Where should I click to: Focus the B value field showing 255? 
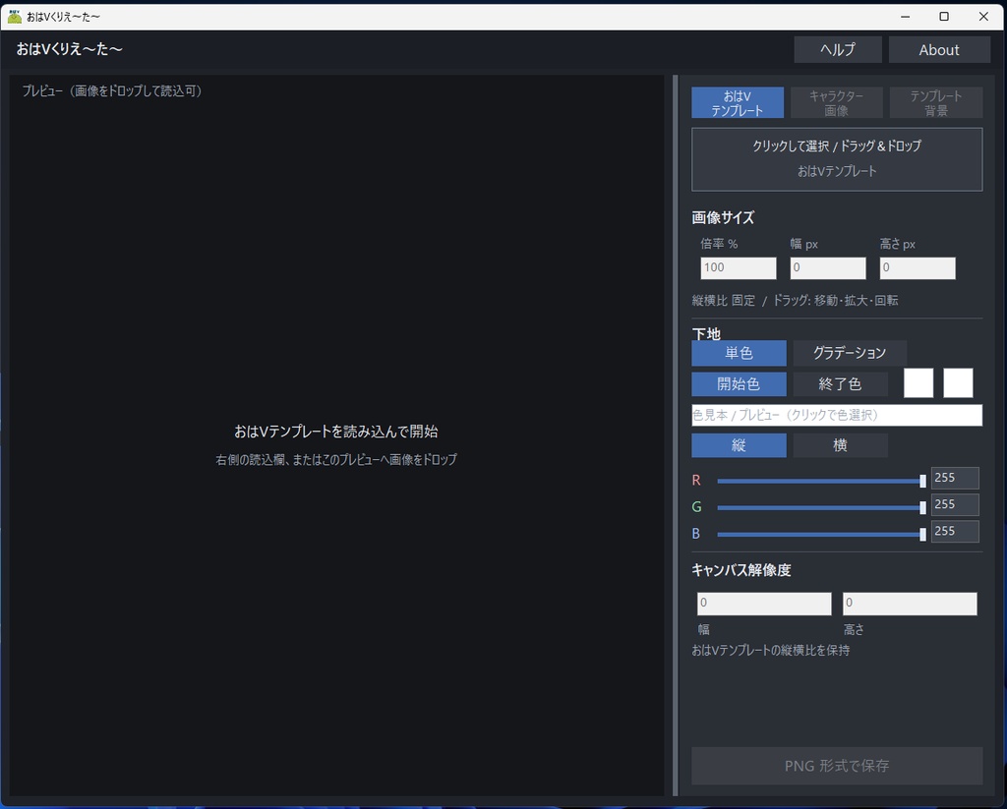955,531
